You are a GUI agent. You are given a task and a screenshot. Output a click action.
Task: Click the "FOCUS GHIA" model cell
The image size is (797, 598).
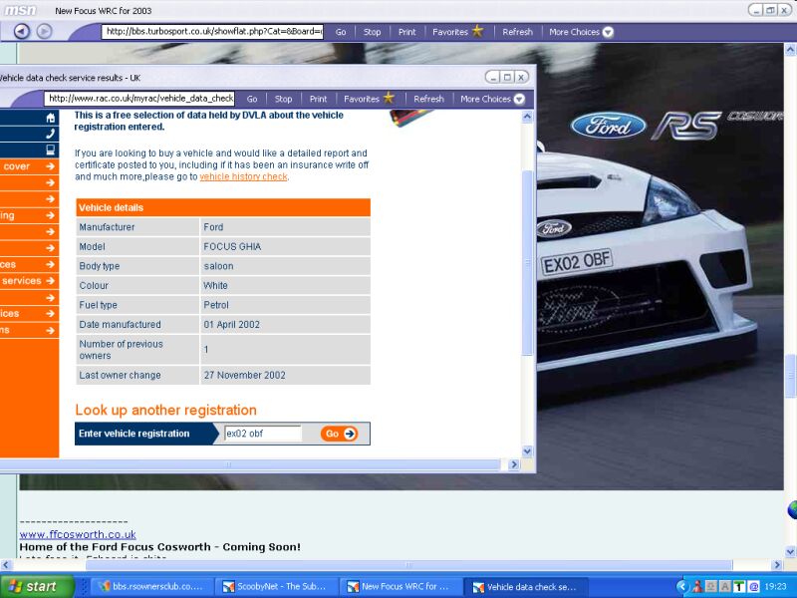click(x=285, y=246)
